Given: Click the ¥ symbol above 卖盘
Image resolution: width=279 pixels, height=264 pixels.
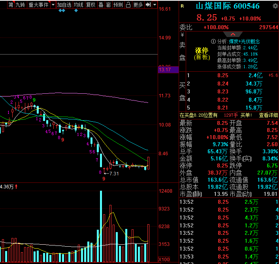Looking at the screenshot, I should tap(182, 35).
